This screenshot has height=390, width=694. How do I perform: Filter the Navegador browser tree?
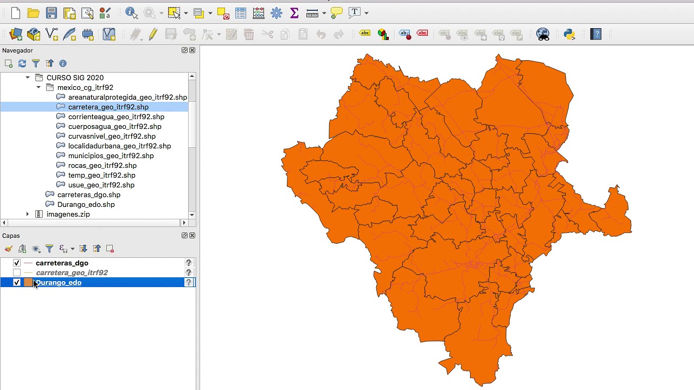point(36,63)
